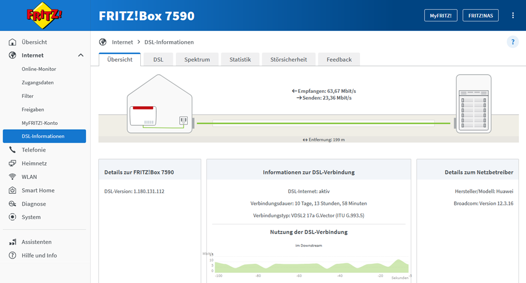Switch to the Spektrum tab
526x283 pixels.
197,59
